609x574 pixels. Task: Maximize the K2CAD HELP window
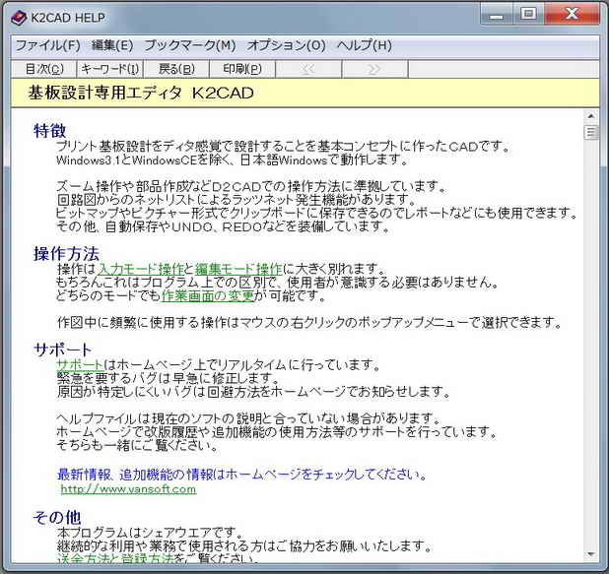528,15
